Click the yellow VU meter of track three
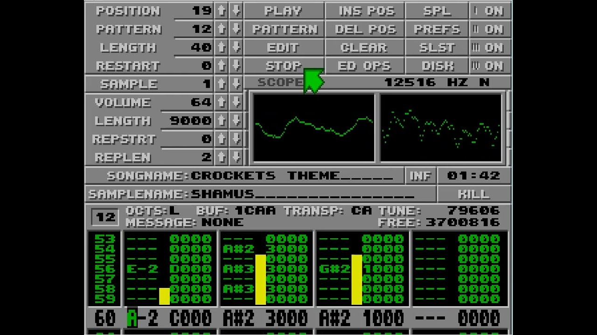The width and height of the screenshot is (597, 335). (x=357, y=280)
